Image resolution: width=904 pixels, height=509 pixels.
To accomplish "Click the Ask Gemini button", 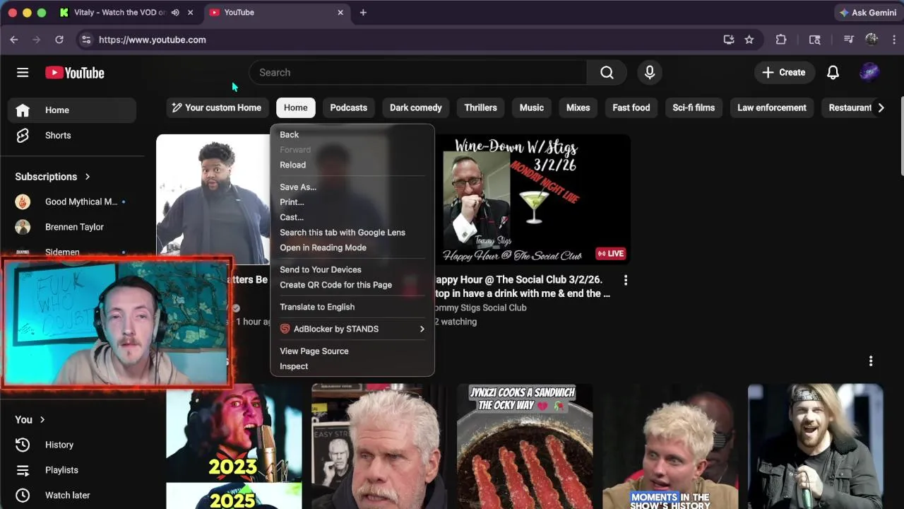I will tap(867, 13).
